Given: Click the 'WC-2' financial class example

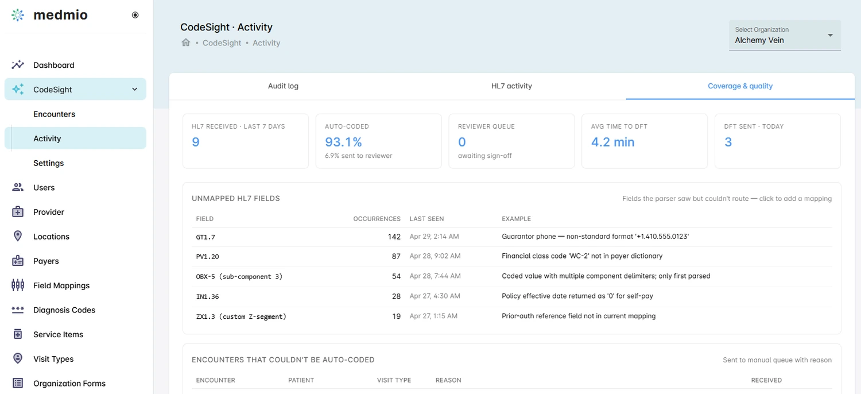Looking at the screenshot, I should pyautogui.click(x=582, y=256).
